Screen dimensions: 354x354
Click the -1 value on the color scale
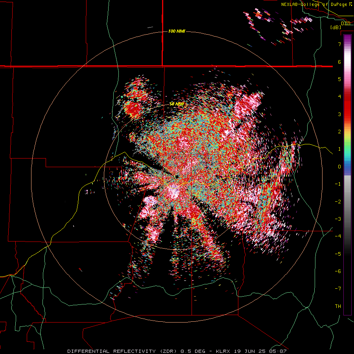coord(338,184)
